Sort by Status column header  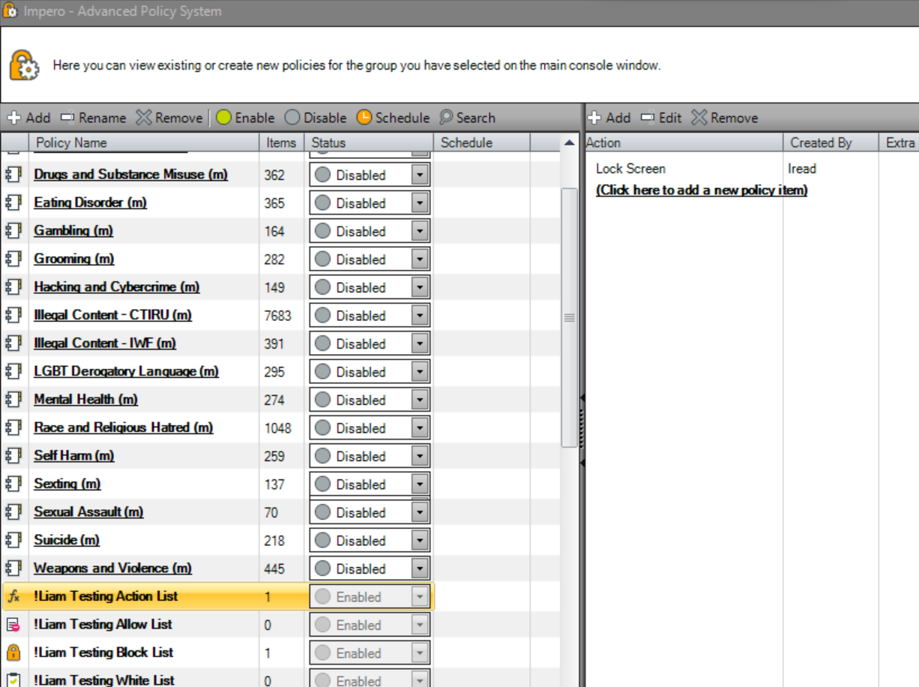(369, 142)
